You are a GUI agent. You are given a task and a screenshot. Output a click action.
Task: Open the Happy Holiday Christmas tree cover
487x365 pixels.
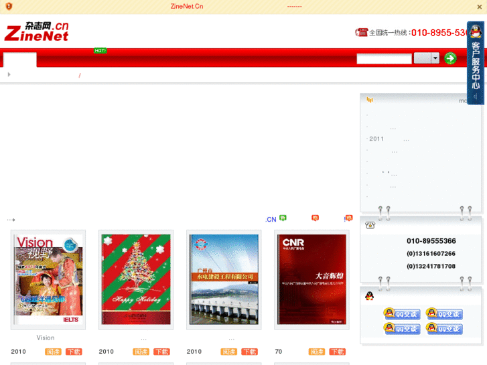[x=136, y=279]
